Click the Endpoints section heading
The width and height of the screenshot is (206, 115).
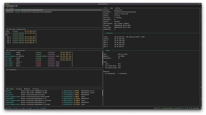(109, 33)
